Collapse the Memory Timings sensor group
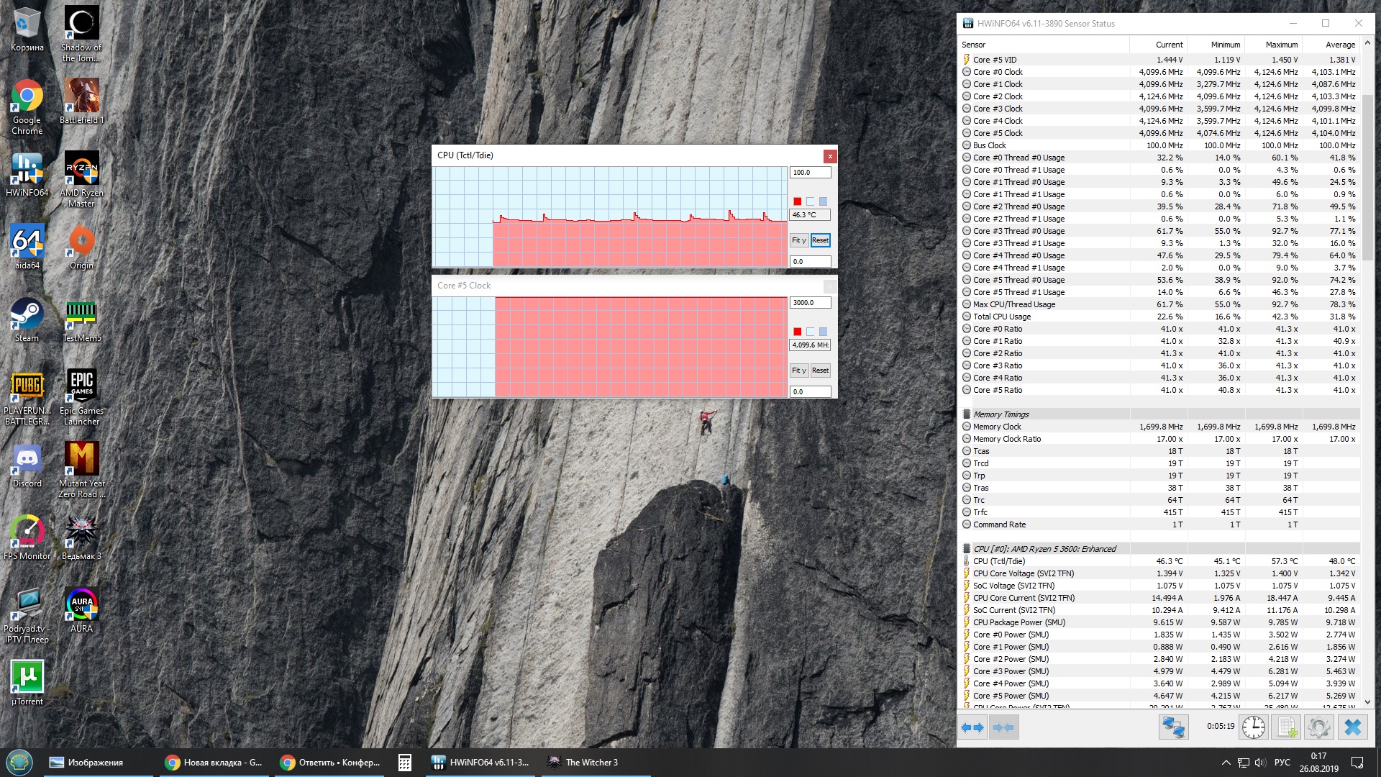 (x=1001, y=414)
